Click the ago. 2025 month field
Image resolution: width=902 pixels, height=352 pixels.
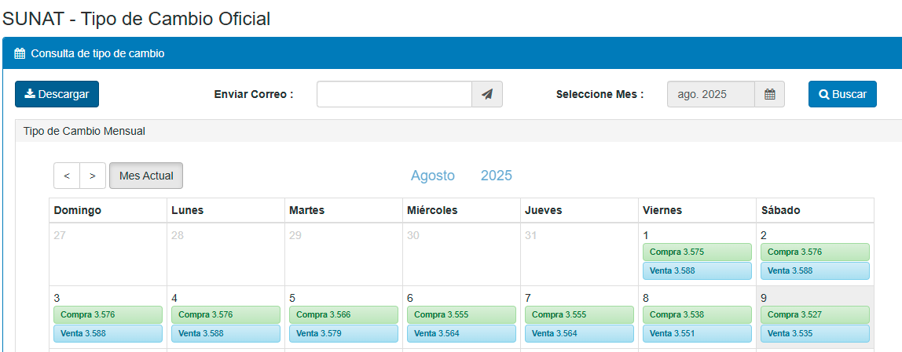(x=711, y=94)
